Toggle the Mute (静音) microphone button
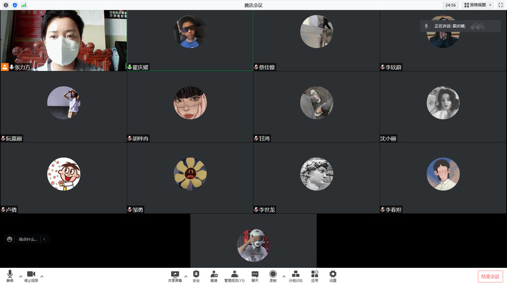507x285 pixels. [x=10, y=275]
